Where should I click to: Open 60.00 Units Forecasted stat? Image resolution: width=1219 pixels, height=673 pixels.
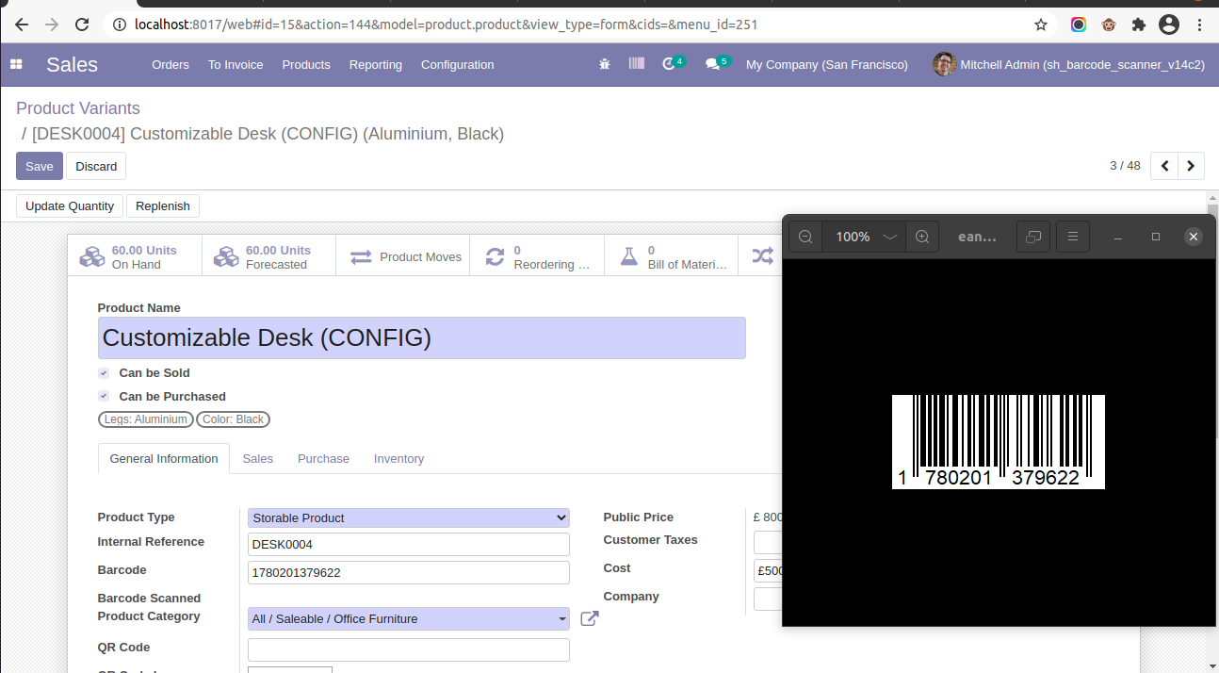point(268,256)
